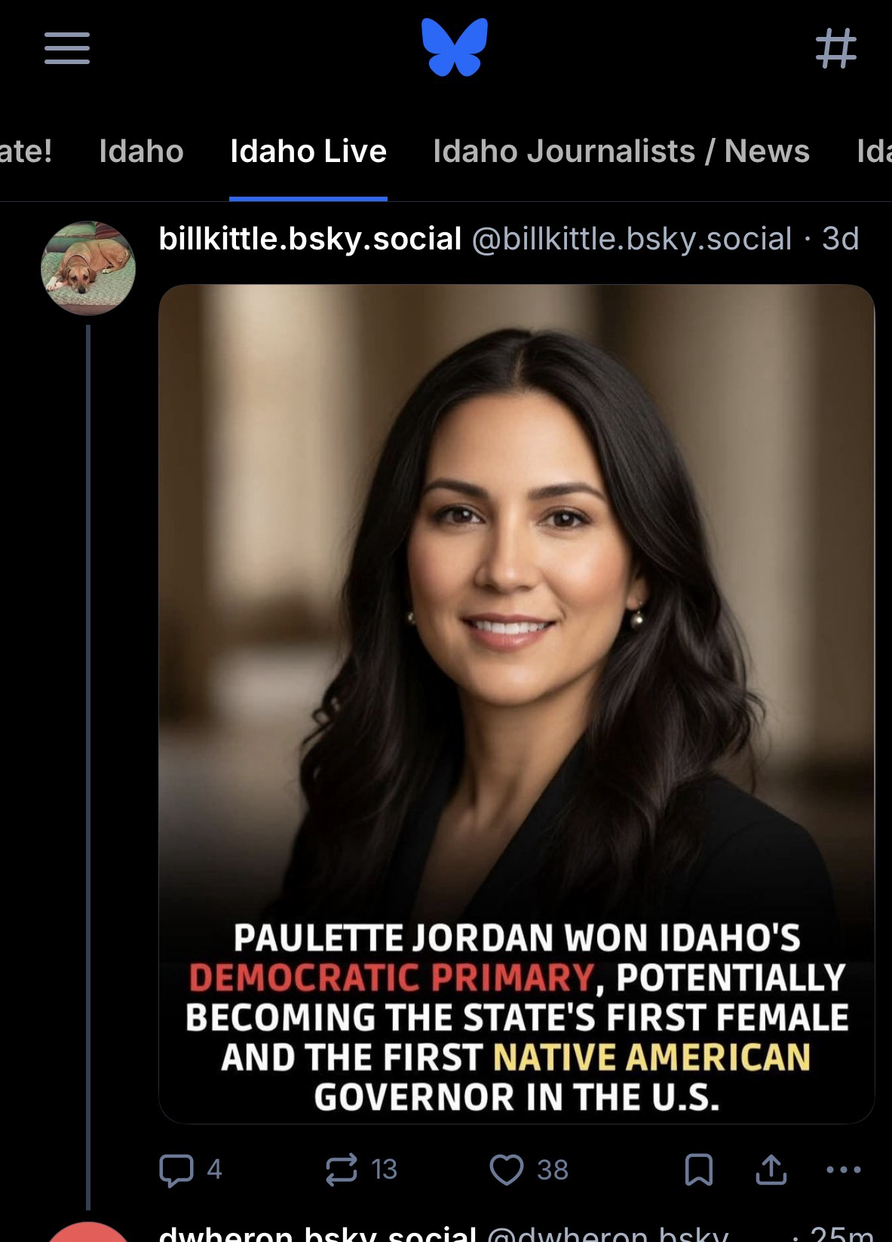
Task: Open the 3d post timestamp
Action: pos(841,239)
